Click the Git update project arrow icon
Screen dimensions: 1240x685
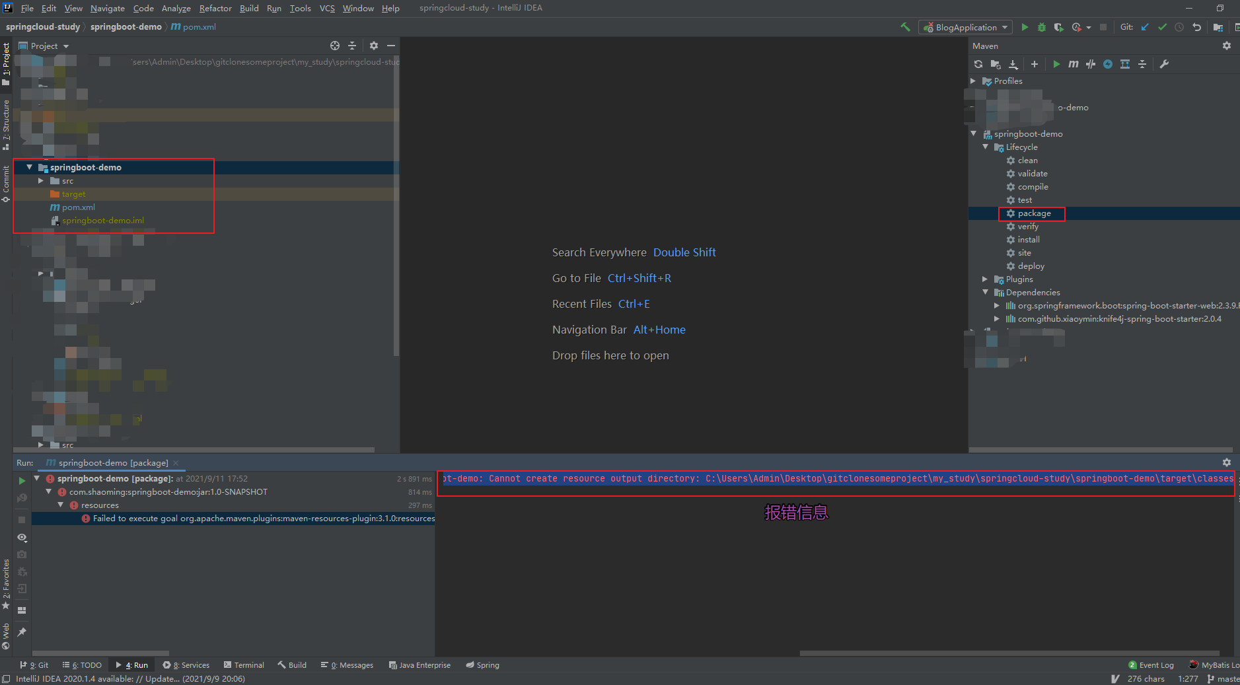(x=1145, y=27)
